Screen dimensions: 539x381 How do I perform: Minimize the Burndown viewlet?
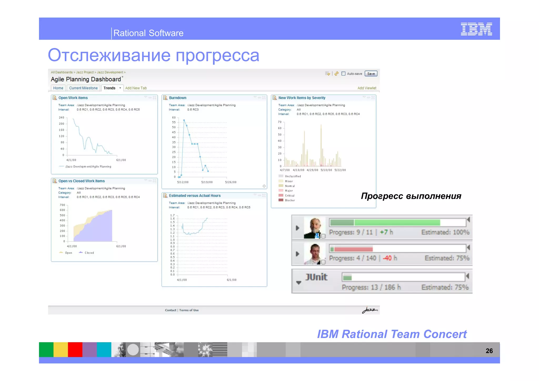(259, 98)
